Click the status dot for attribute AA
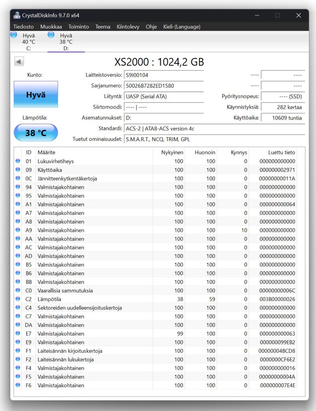The image size is (316, 411). point(18,238)
